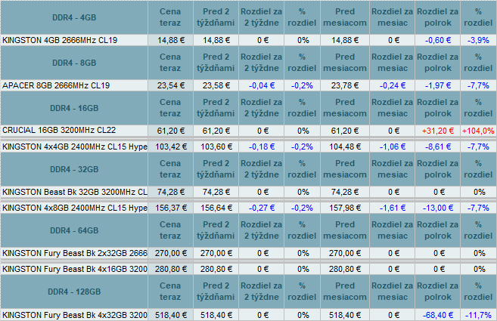
Task: Select the 270,00 € current price cell
Action: pyautogui.click(x=170, y=253)
